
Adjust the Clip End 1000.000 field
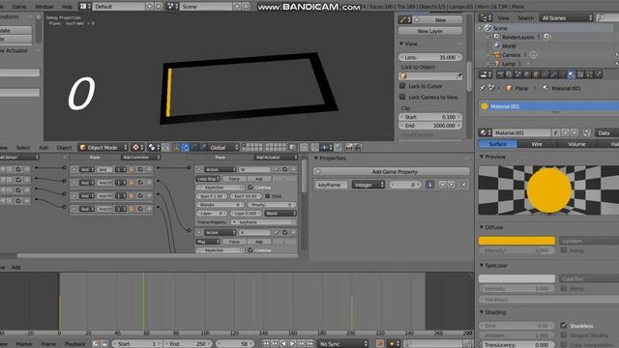click(x=429, y=126)
